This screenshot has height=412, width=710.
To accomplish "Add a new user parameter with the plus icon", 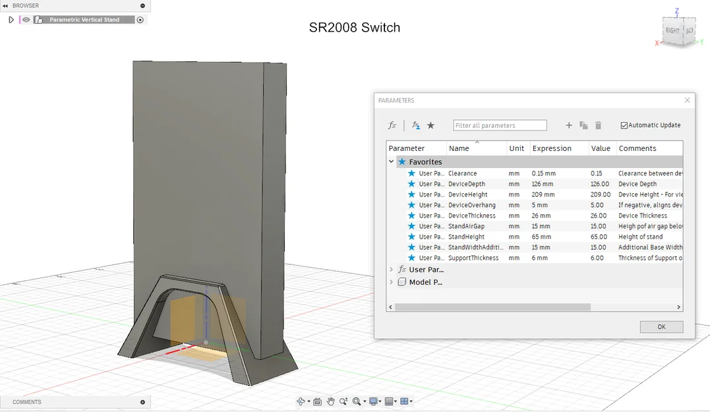I will click(568, 125).
